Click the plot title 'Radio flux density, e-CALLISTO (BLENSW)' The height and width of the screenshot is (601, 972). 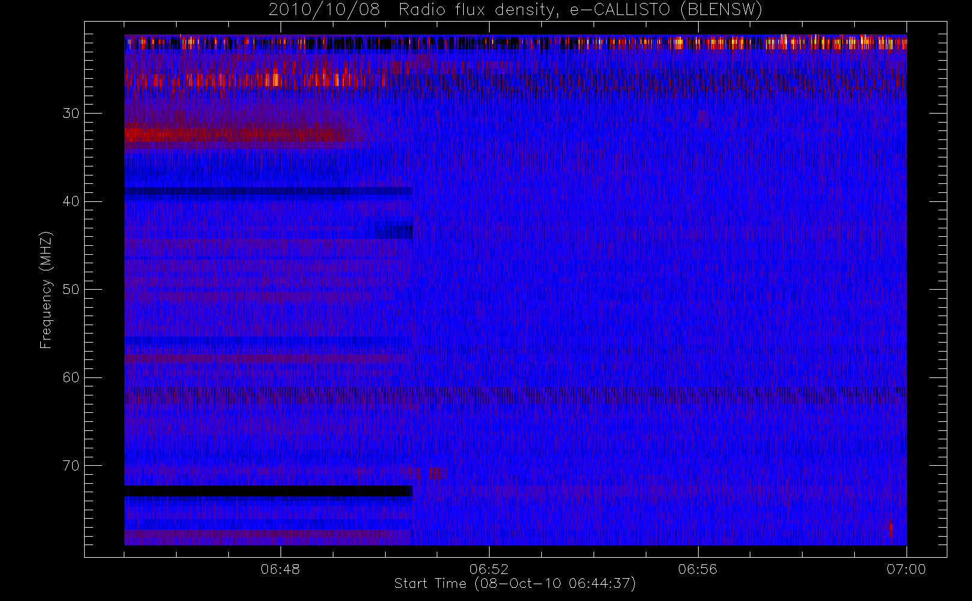[x=580, y=10]
